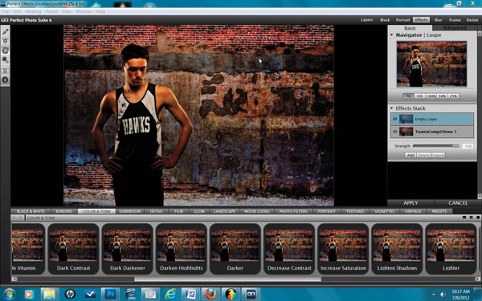Collapse the Navigator panel

392,35
